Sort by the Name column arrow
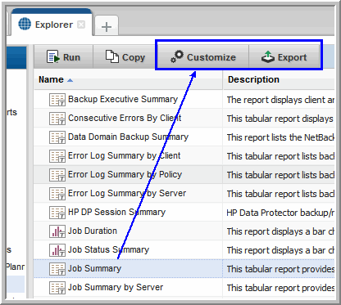Viewport: 341px width, 305px height. (70, 80)
